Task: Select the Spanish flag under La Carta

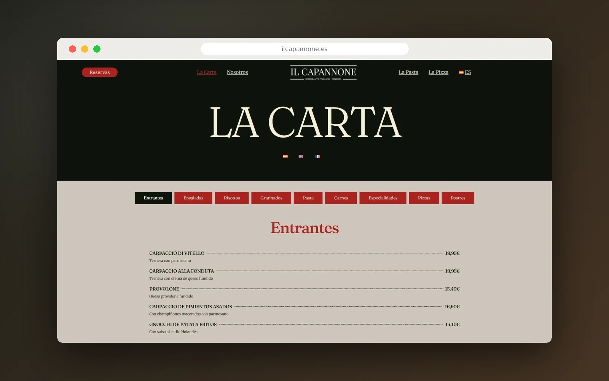Action: 285,156
